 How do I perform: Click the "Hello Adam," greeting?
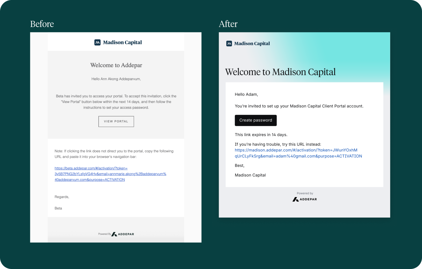(x=246, y=94)
